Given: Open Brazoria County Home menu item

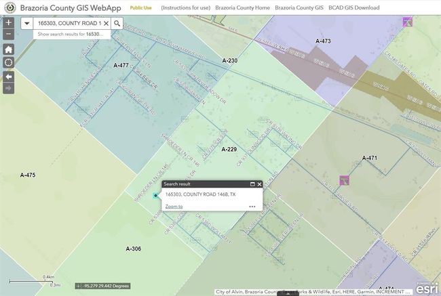Looking at the screenshot, I should [x=242, y=7].
